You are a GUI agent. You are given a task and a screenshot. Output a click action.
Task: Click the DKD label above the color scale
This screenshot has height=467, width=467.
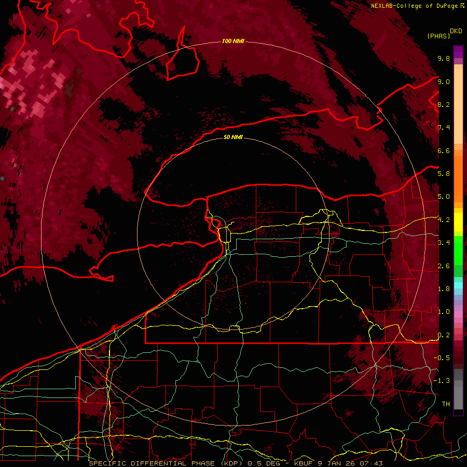[x=456, y=31]
